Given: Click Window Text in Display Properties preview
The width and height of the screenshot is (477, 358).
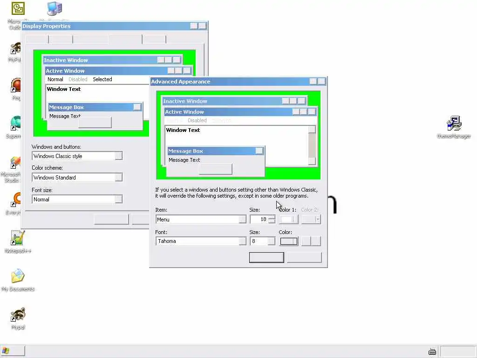Looking at the screenshot, I should click(63, 89).
